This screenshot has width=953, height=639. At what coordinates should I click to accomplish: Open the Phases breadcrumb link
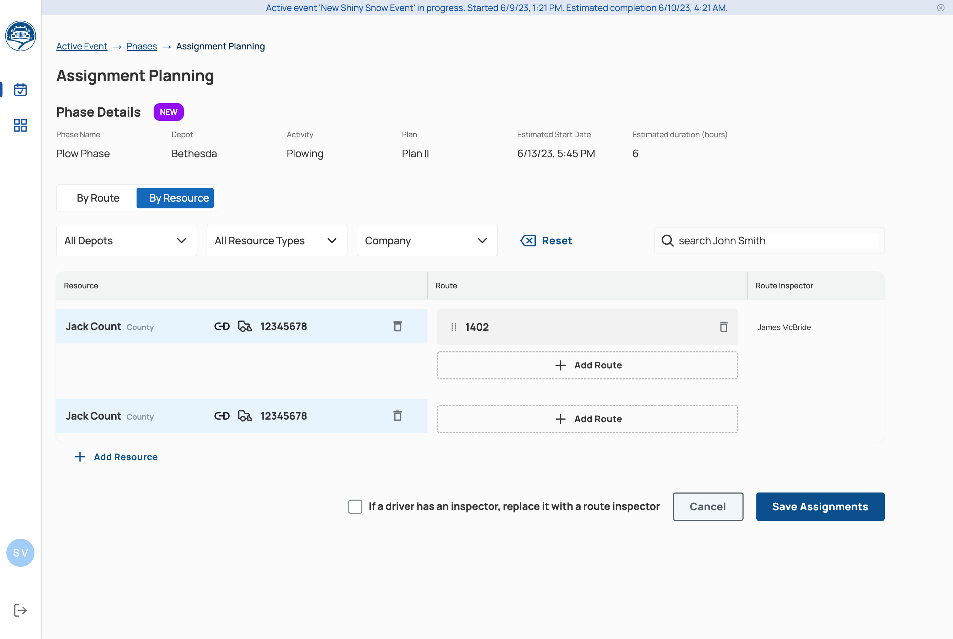[142, 47]
